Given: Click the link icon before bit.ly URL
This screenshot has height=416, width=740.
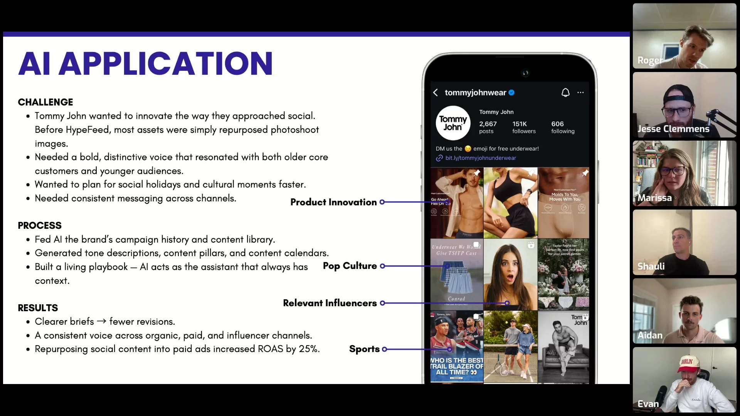Looking at the screenshot, I should click(x=439, y=158).
